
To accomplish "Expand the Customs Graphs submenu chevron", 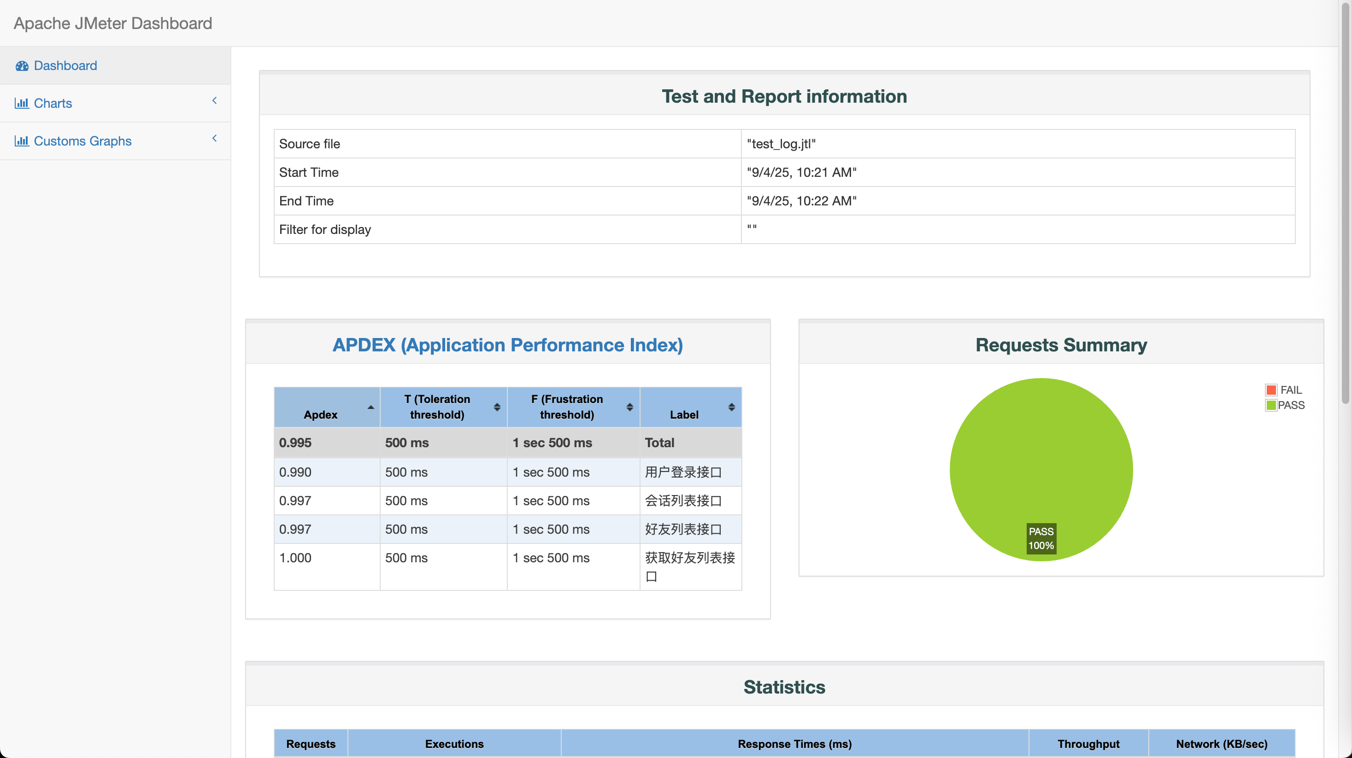I will coord(214,139).
